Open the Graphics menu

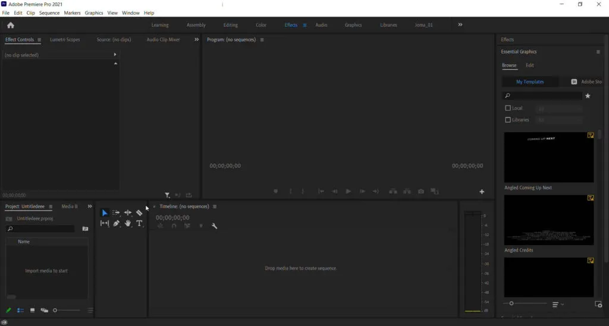point(94,13)
